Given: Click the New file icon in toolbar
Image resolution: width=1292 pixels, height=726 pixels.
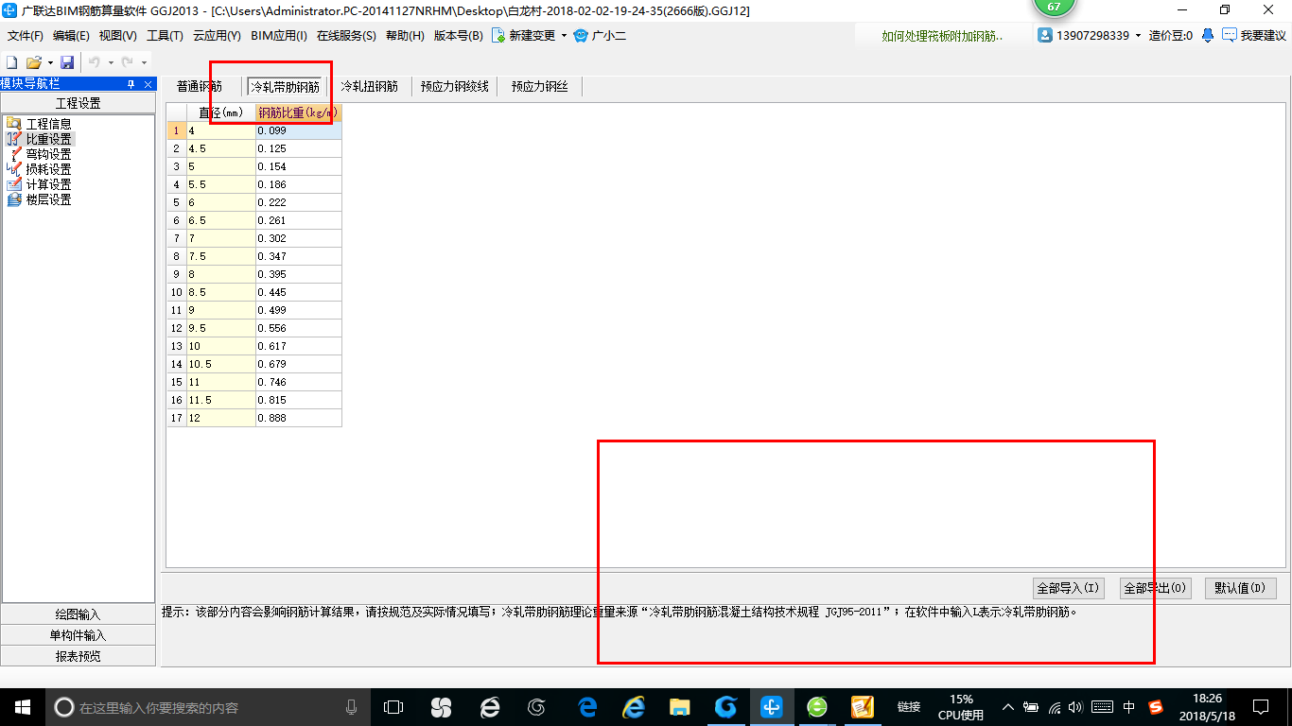Looking at the screenshot, I should 12,62.
